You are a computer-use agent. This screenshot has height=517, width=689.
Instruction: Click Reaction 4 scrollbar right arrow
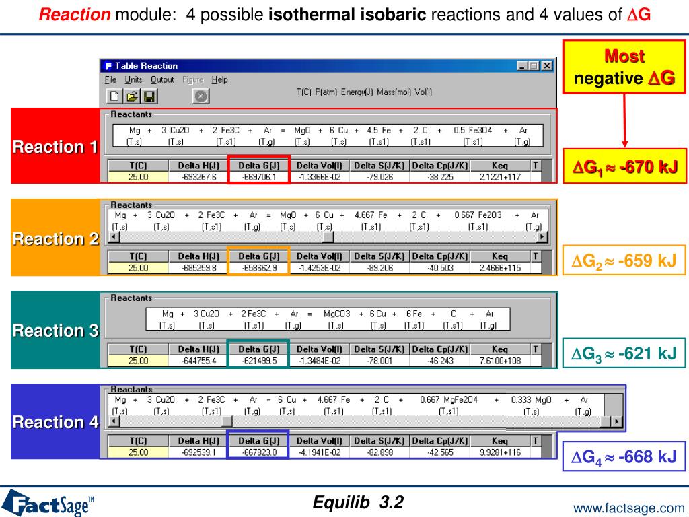tap(617, 421)
